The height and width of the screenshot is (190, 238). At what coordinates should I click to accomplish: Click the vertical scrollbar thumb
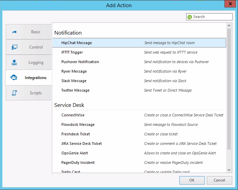point(229,89)
